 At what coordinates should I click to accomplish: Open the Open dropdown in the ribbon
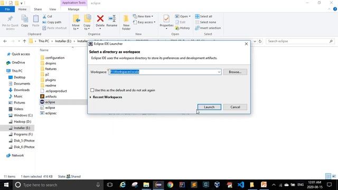[183, 16]
